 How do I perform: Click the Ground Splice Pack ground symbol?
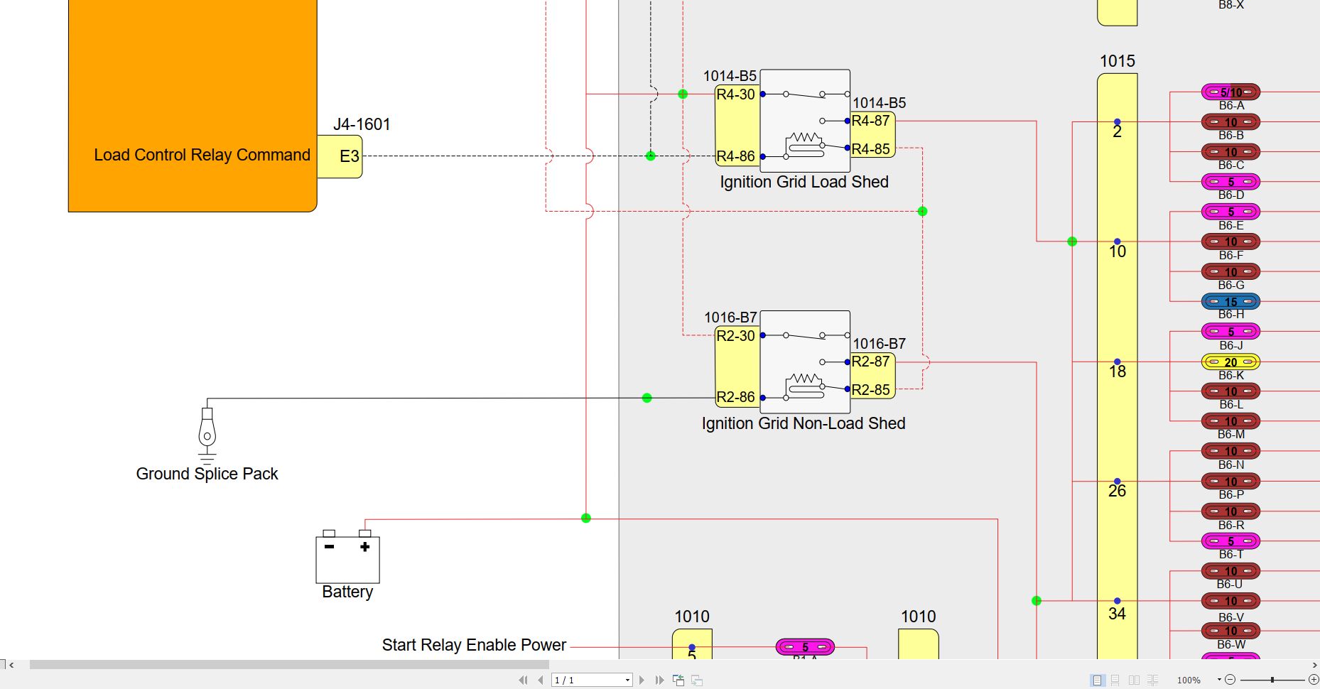click(x=207, y=435)
